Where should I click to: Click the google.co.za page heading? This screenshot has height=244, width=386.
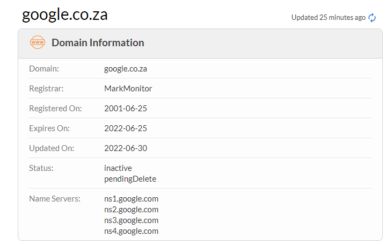(x=64, y=15)
